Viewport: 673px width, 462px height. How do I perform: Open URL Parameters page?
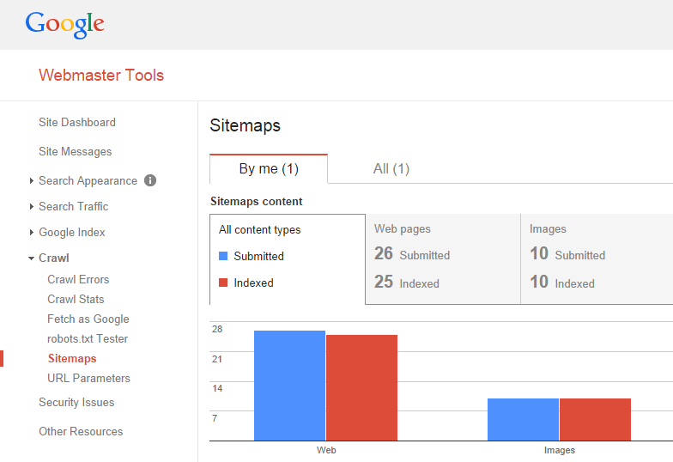[x=88, y=379]
